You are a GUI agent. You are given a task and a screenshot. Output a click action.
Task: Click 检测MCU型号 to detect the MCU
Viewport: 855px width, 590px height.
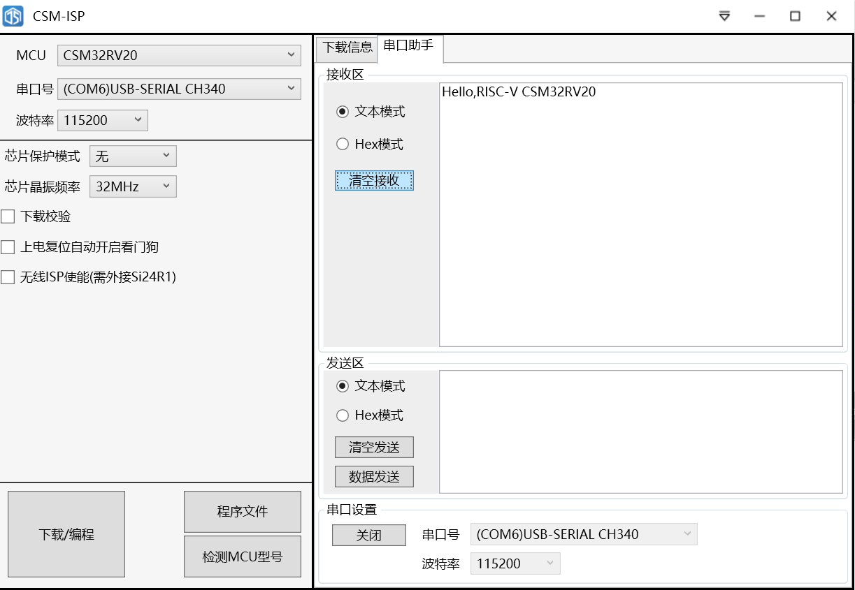coord(242,556)
